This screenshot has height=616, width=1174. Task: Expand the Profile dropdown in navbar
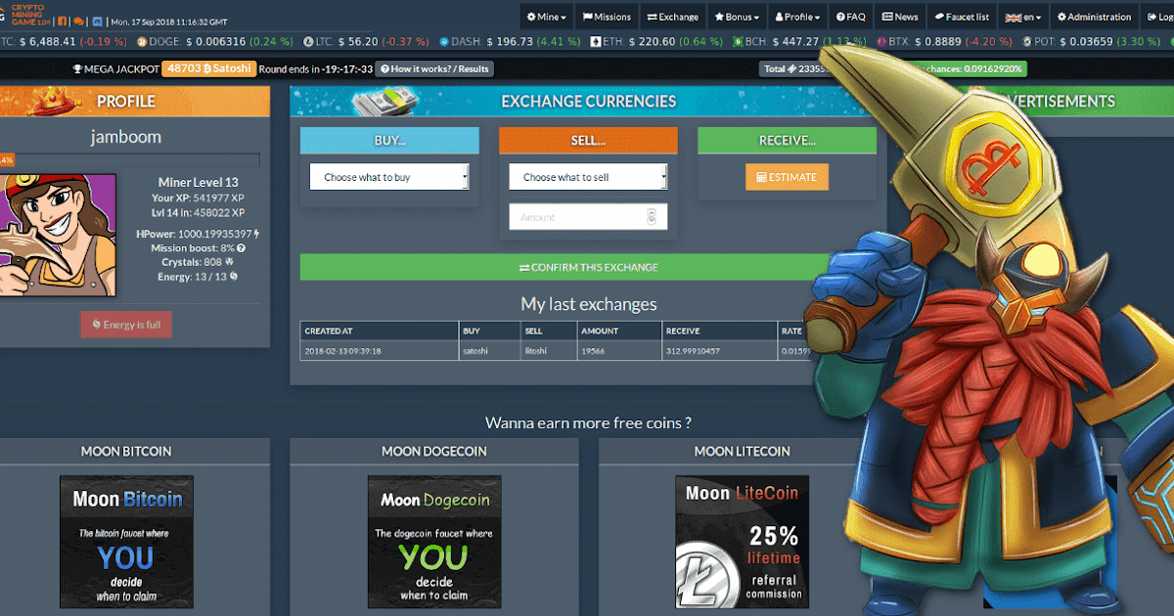click(x=797, y=17)
